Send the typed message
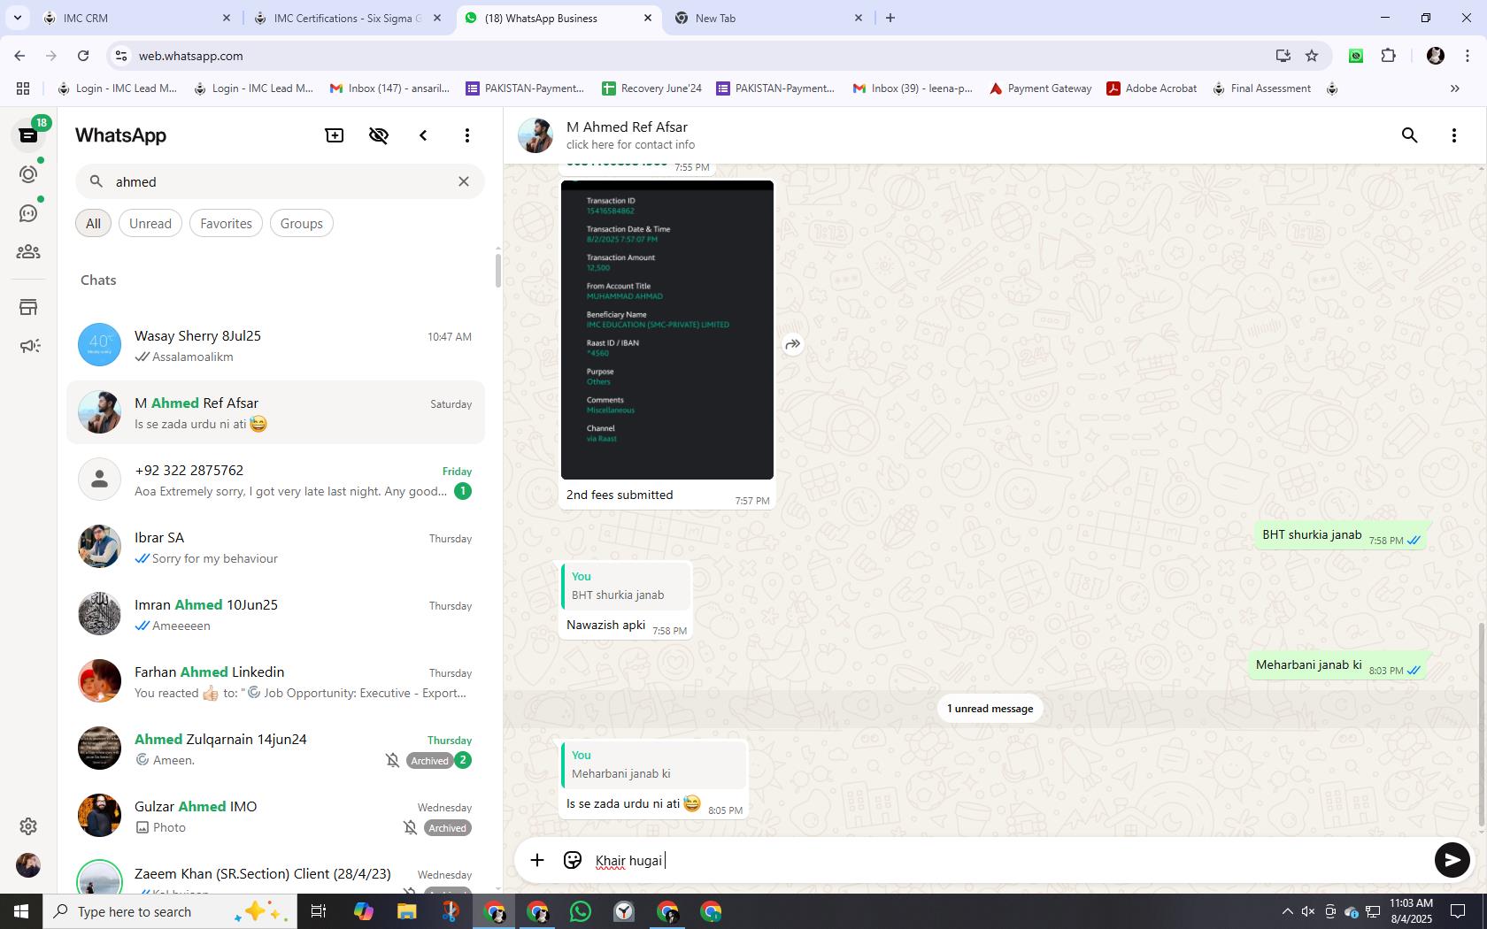Image resolution: width=1487 pixels, height=929 pixels. tap(1452, 860)
